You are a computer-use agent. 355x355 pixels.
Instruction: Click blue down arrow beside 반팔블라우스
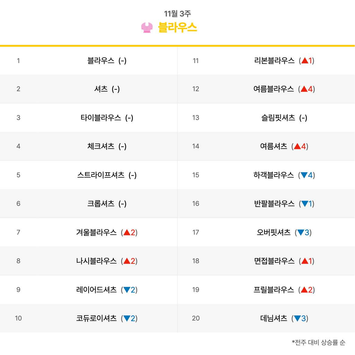(x=305, y=204)
